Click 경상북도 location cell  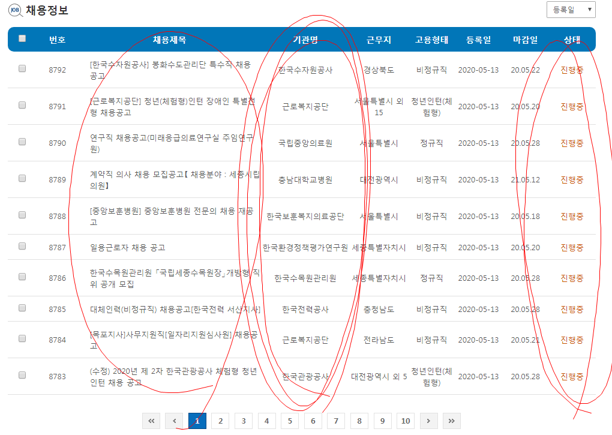379,70
